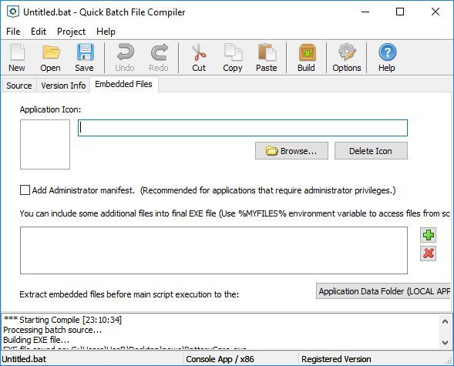The width and height of the screenshot is (454, 366).
Task: Select the Embedded Files tab
Action: click(123, 84)
